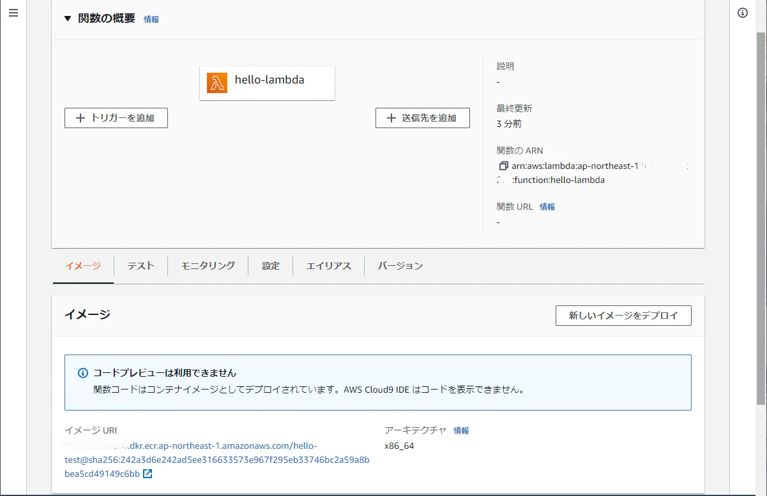767x496 pixels.
Task: Click 情報 next to アーキテクチャ
Action: pyautogui.click(x=461, y=430)
